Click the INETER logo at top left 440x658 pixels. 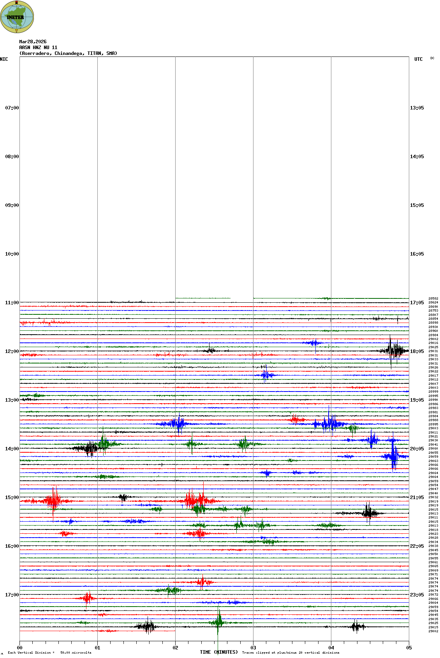click(17, 17)
